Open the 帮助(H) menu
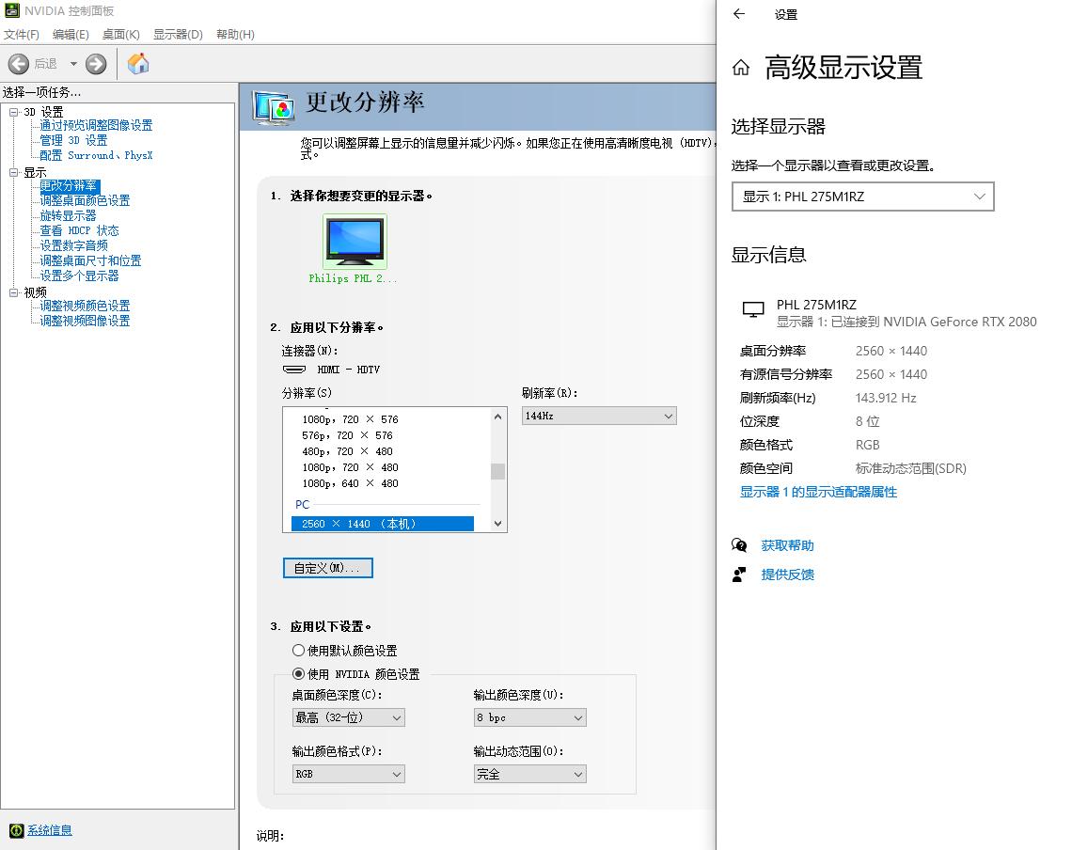This screenshot has width=1072, height=850. [235, 34]
